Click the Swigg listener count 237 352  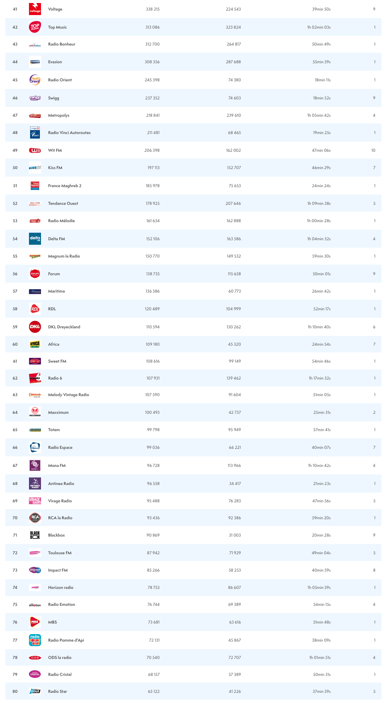pos(152,98)
